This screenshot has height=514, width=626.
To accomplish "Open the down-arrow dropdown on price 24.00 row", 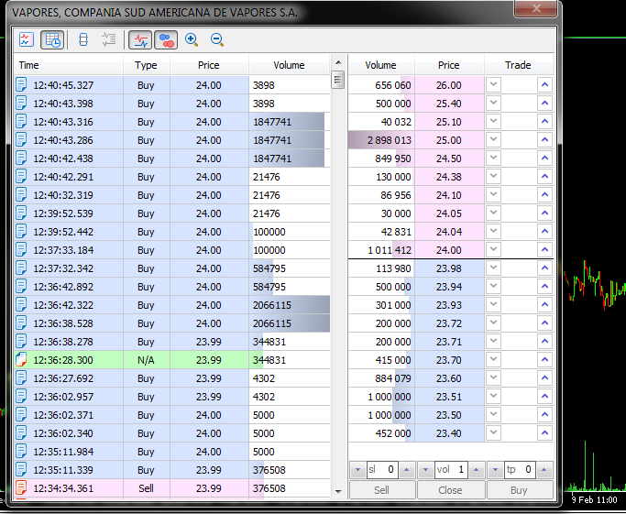I will tap(494, 250).
